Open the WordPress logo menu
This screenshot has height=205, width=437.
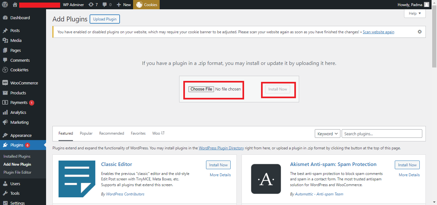5,4
